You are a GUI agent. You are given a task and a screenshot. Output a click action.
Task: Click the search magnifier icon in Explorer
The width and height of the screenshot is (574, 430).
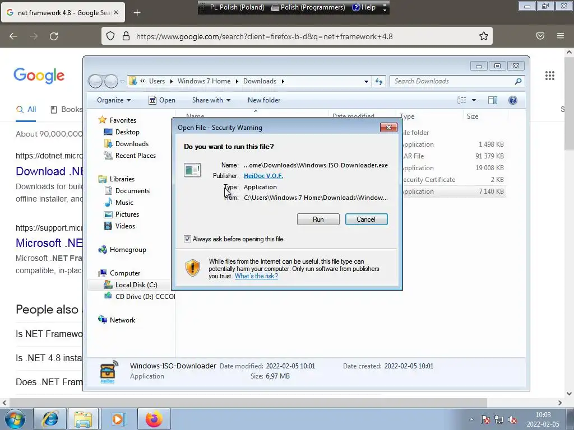coord(518,81)
